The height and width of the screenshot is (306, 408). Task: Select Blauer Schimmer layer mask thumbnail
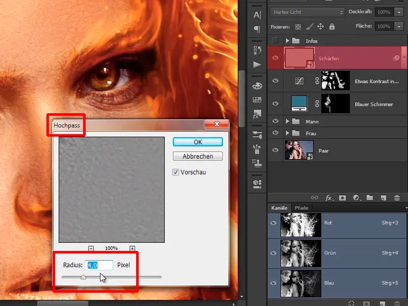(336, 104)
